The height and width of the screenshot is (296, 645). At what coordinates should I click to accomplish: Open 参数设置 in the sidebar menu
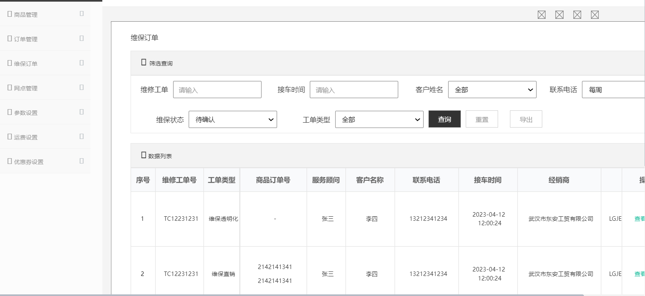coord(26,113)
